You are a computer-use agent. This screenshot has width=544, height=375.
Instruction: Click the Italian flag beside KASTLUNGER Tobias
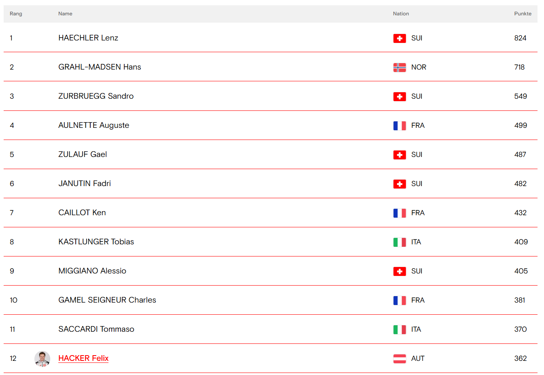coord(399,242)
